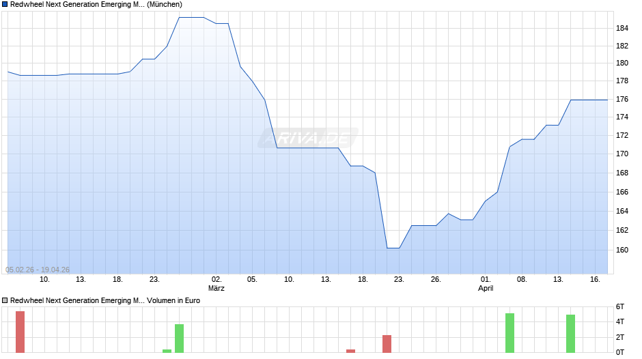Click the '01. April' date axis label
Viewport: 642px width, 359px height.
point(486,284)
